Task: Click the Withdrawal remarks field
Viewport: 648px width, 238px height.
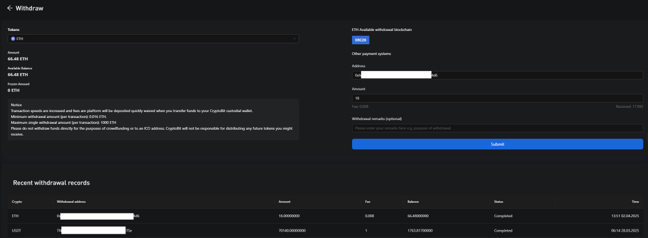Action: point(497,128)
